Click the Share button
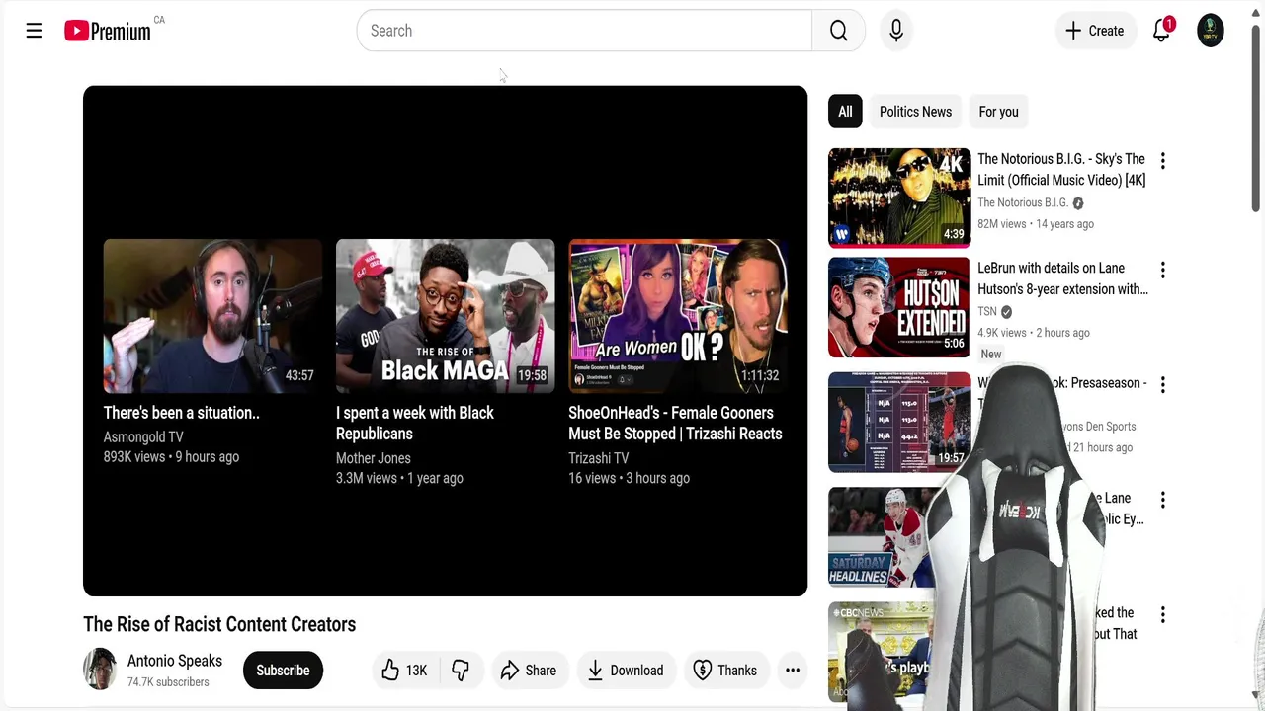1265x711 pixels. (529, 671)
